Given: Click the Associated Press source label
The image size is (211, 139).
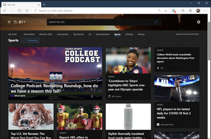Looking at the screenshot, I should [x=167, y=124].
